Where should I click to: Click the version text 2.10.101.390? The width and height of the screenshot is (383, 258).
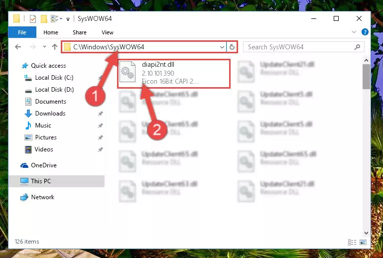click(158, 73)
